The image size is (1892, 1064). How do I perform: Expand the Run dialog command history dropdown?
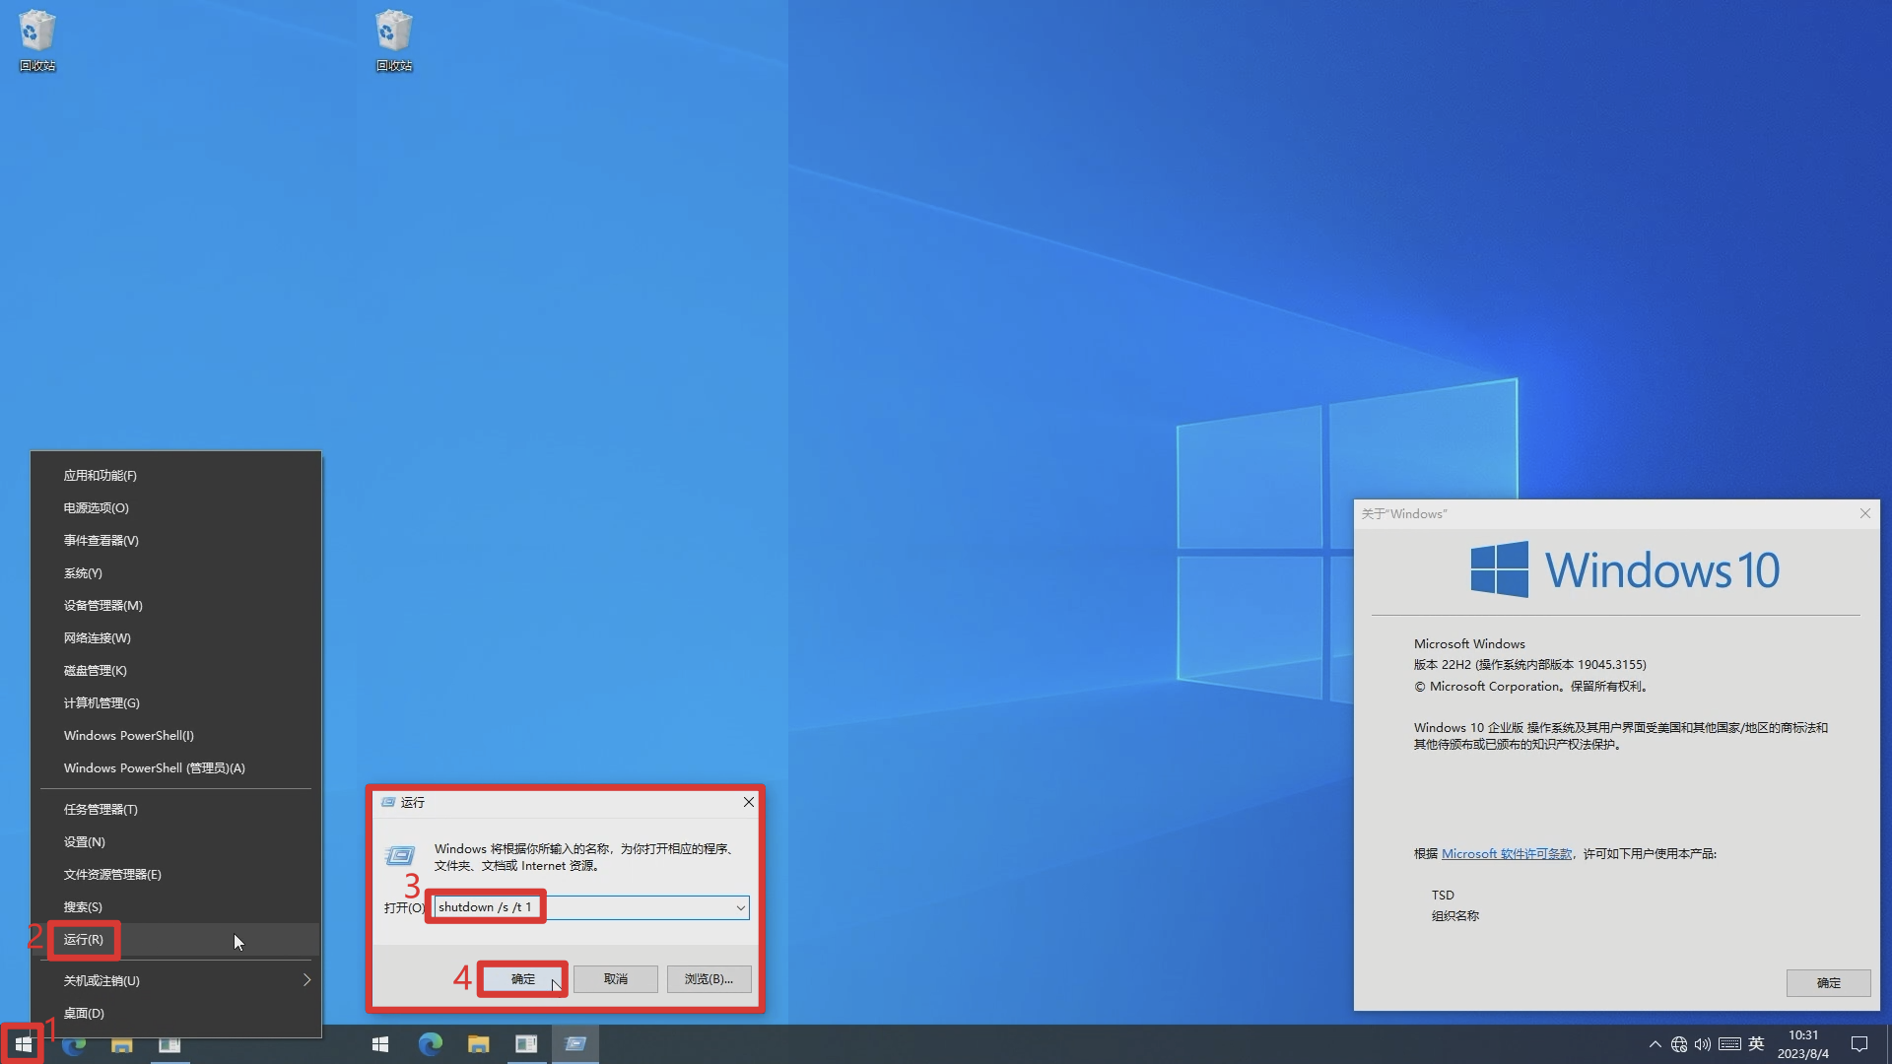[741, 907]
